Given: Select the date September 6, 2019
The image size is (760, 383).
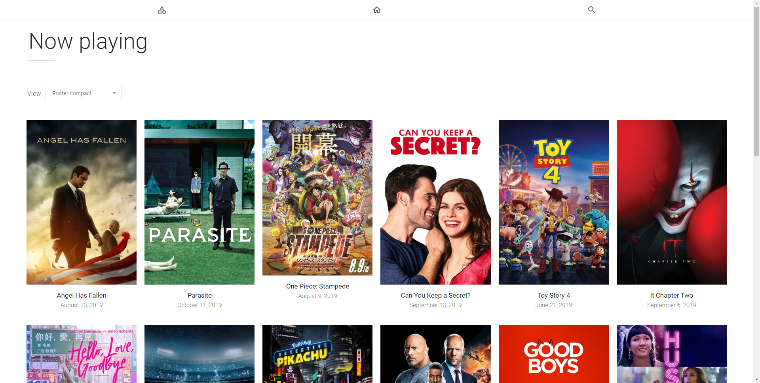Looking at the screenshot, I should coord(672,305).
